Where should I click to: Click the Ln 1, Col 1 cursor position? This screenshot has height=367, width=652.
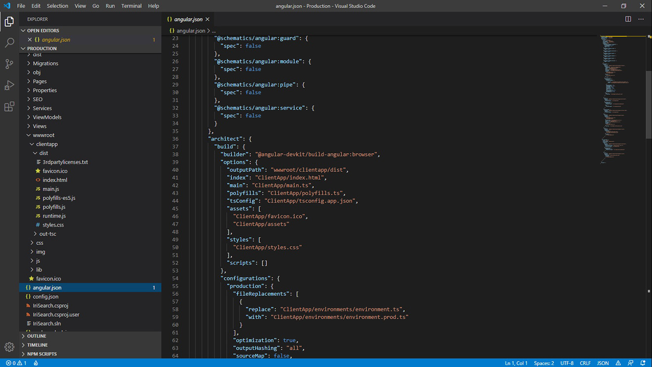pyautogui.click(x=516, y=363)
